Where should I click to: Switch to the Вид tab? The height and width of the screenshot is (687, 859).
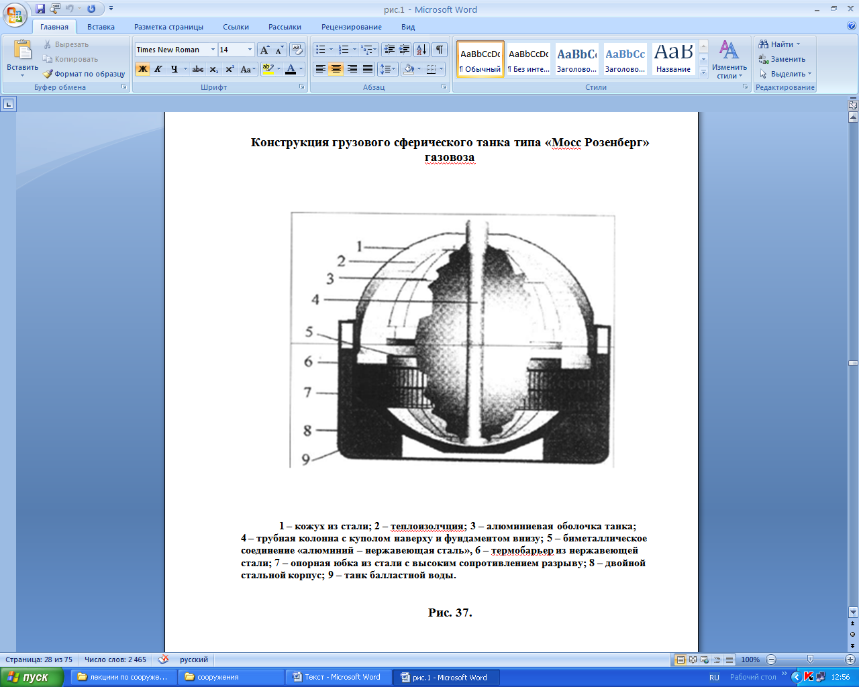[x=408, y=27]
